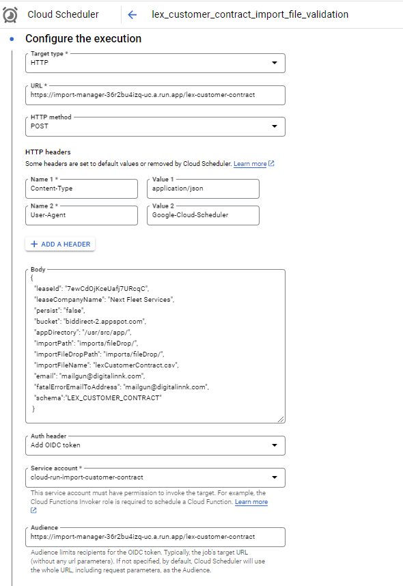Click the external link icon below Service account text
Image resolution: width=403 pixels, height=586 pixels.
[x=33, y=510]
